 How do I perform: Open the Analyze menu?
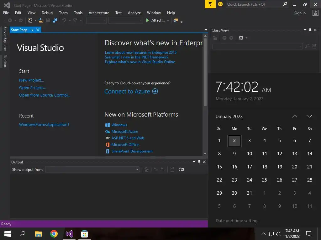[134, 12]
